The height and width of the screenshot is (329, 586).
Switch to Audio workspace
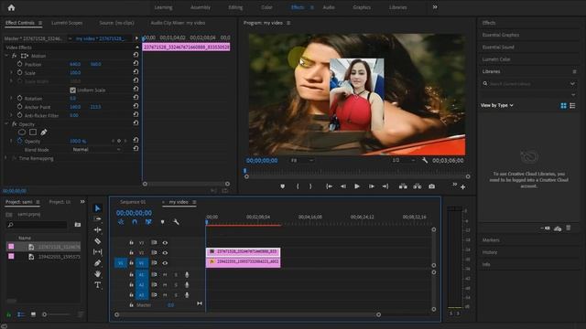click(x=329, y=7)
